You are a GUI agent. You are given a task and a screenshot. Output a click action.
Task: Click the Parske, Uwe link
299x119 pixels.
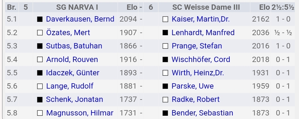(192, 86)
